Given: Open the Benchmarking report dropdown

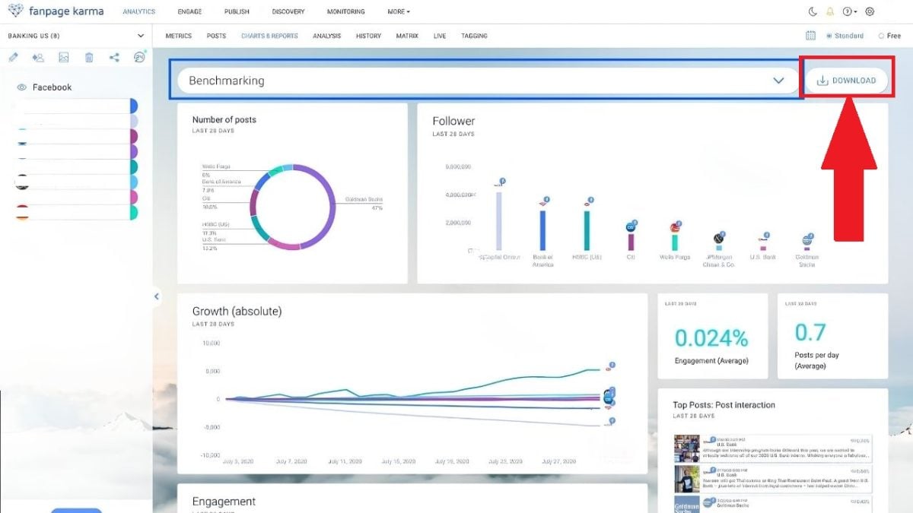Looking at the screenshot, I should pos(486,81).
